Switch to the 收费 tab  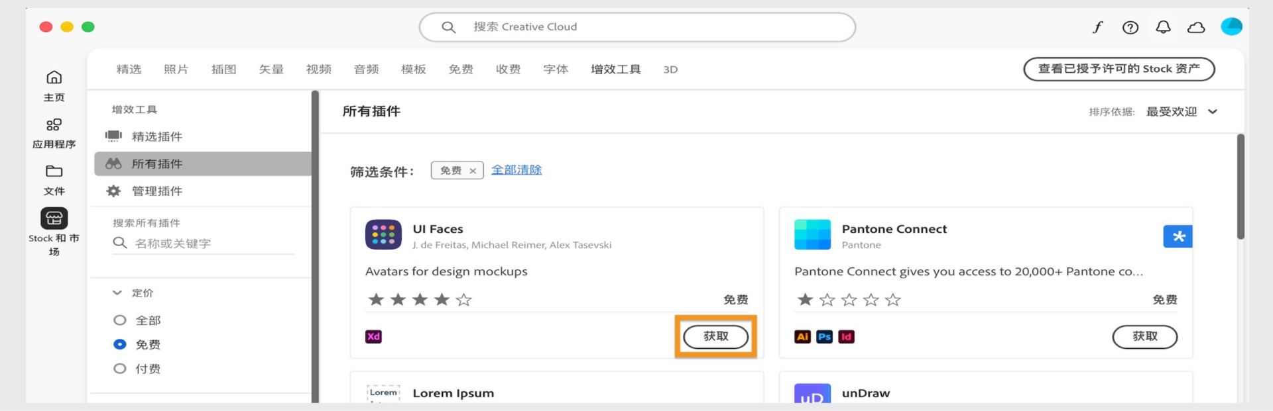coord(509,69)
